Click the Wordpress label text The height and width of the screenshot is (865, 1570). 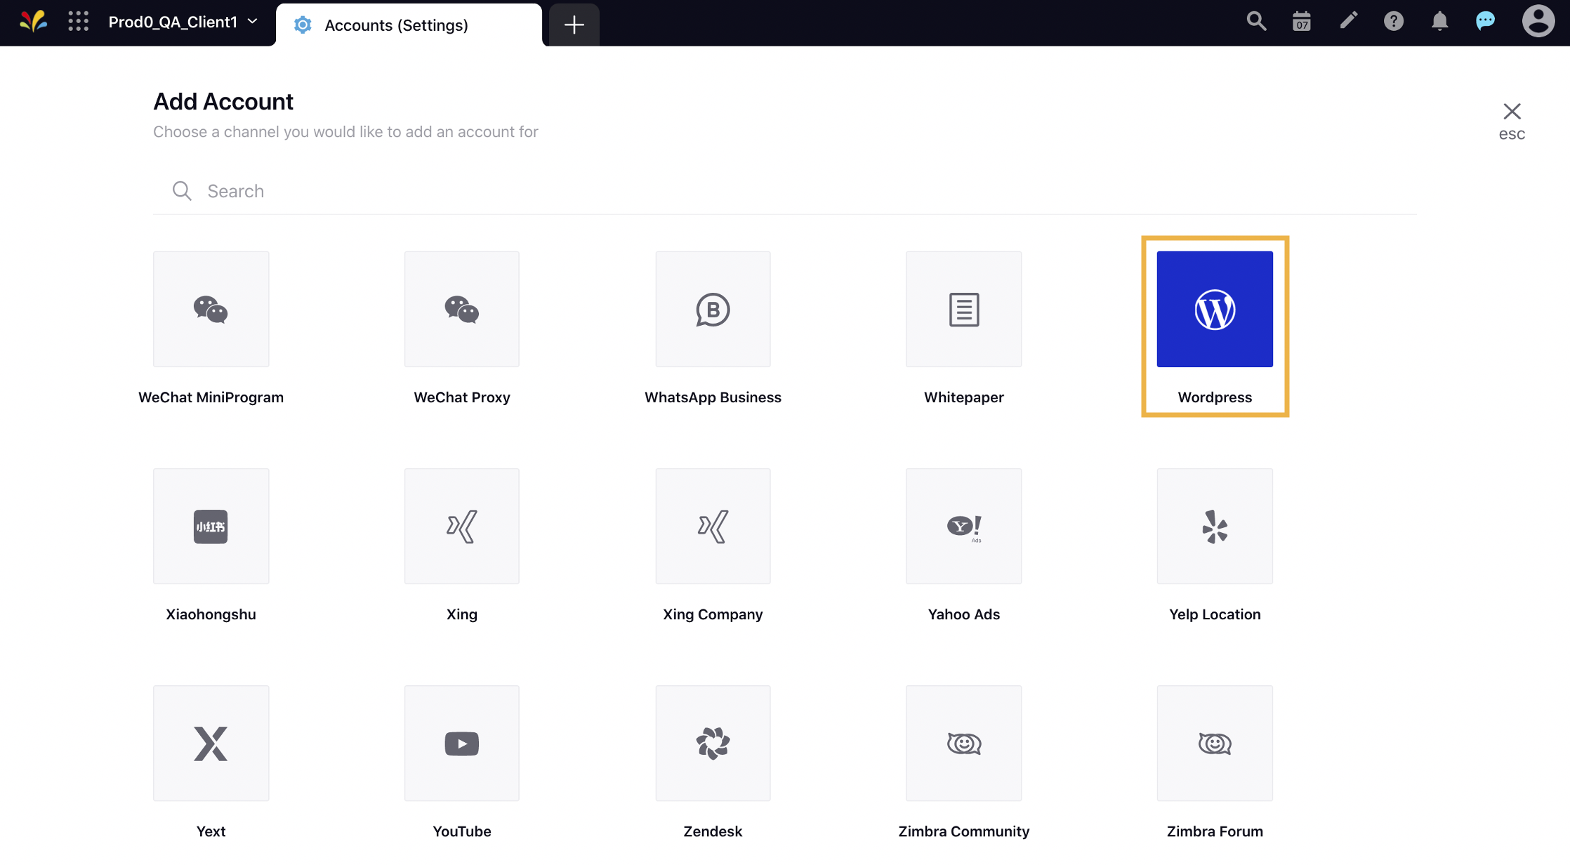pyautogui.click(x=1215, y=397)
